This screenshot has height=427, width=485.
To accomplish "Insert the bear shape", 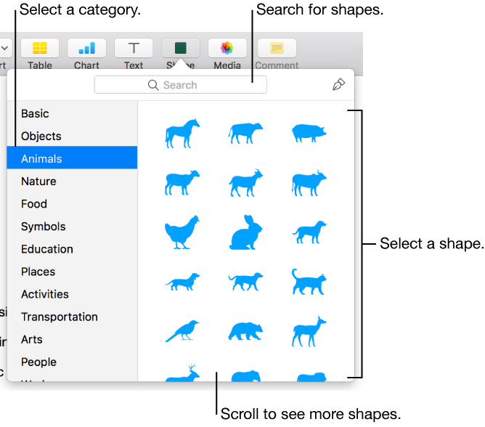I will (245, 331).
